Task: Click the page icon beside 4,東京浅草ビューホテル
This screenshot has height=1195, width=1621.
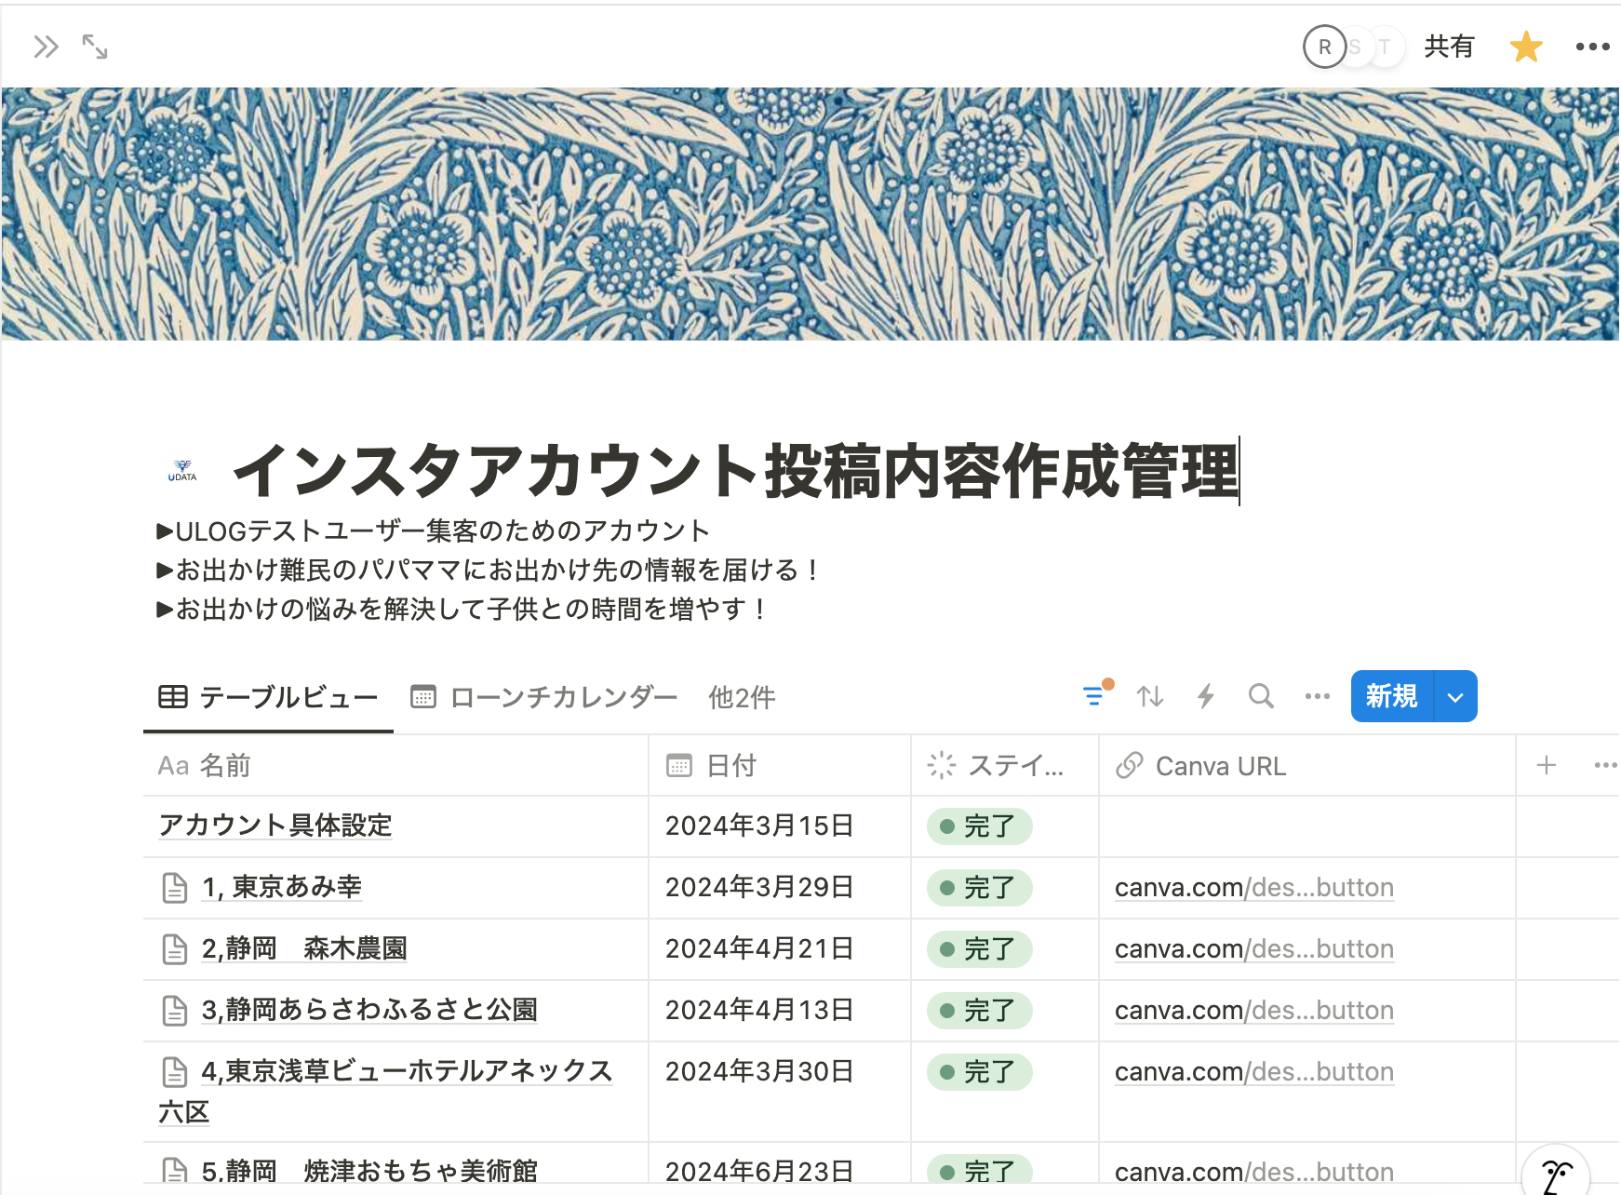Action: click(175, 1072)
